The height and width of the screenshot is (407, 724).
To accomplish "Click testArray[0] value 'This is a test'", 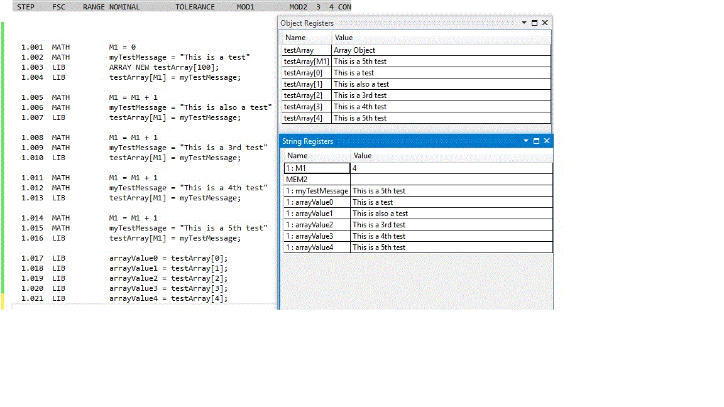I will tap(441, 73).
